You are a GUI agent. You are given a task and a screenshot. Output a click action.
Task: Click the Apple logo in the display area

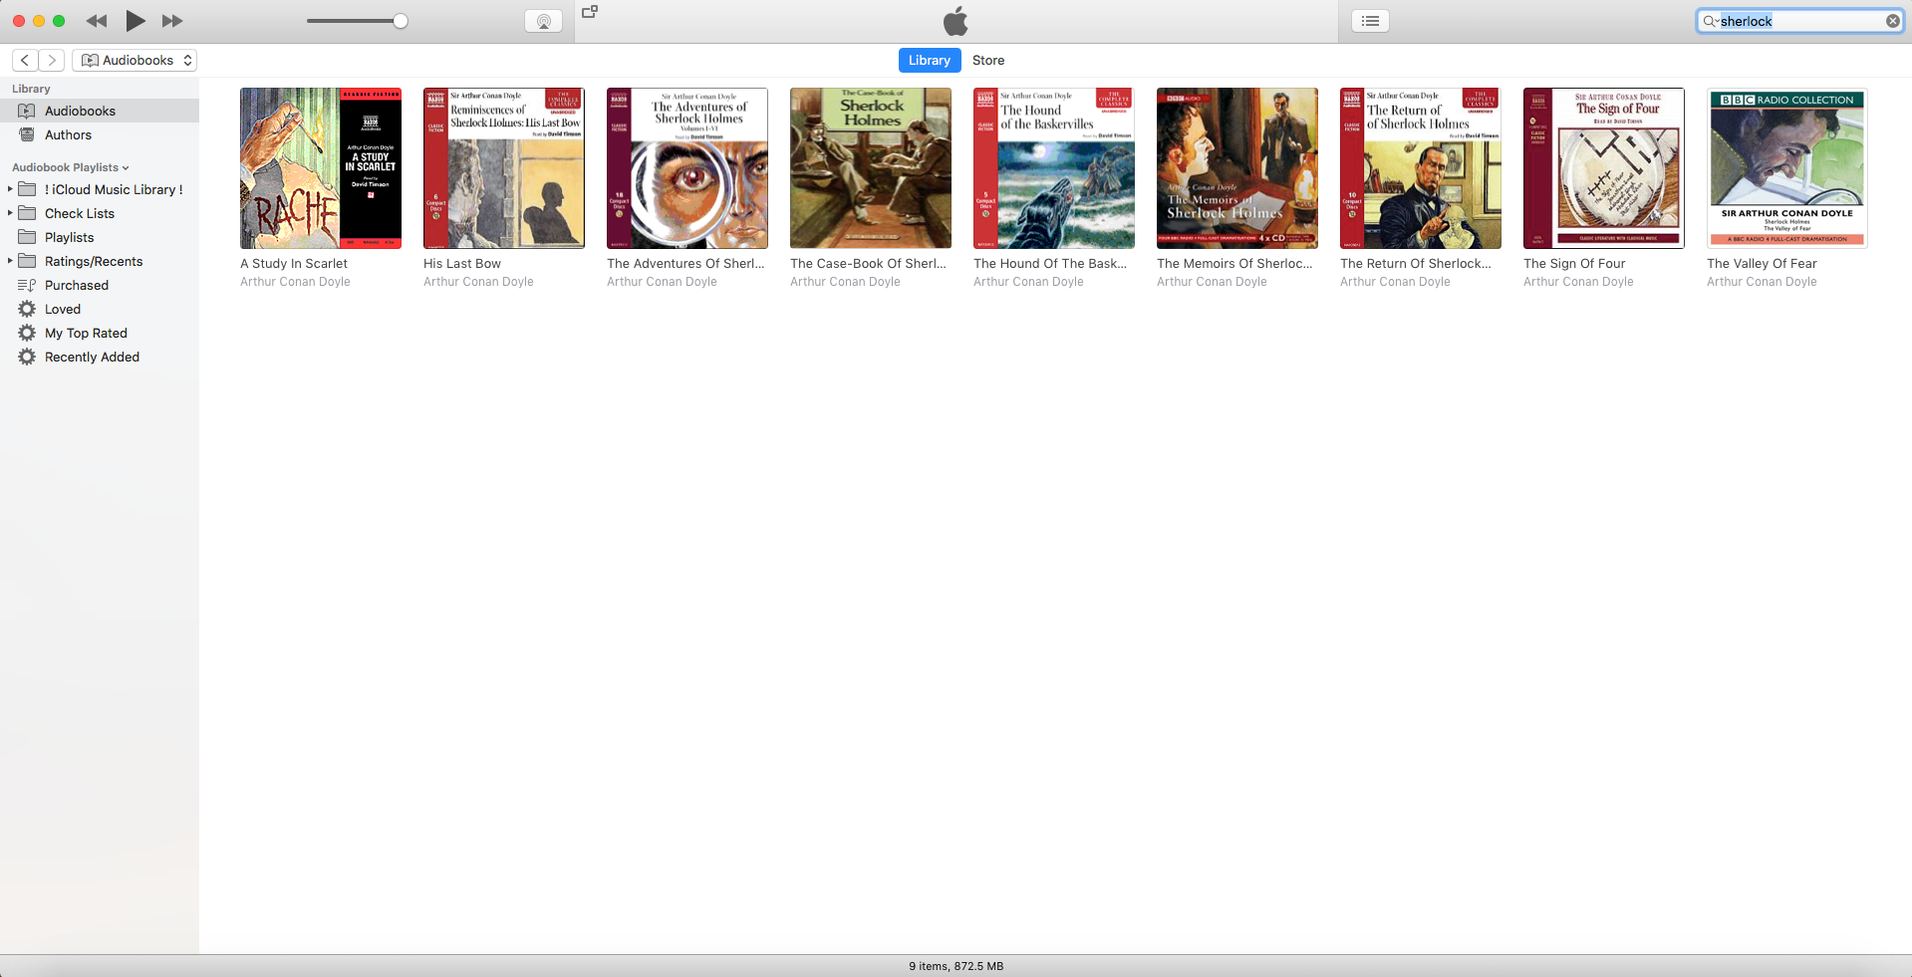pyautogui.click(x=956, y=21)
